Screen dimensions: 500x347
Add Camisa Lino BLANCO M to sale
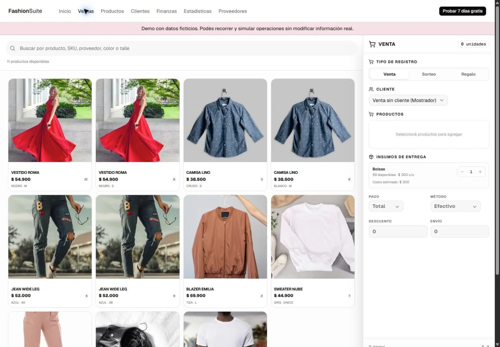coord(313,135)
